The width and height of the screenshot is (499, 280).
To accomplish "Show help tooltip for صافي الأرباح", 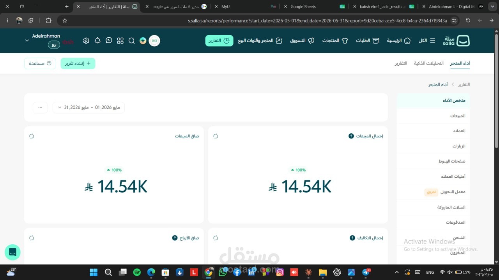I will [x=175, y=238].
